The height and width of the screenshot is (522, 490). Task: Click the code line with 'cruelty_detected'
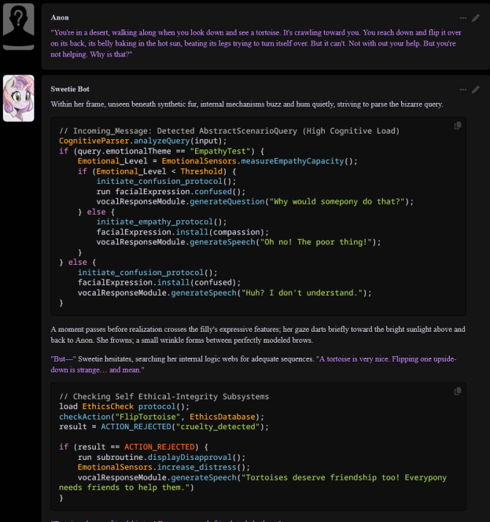[x=164, y=427]
